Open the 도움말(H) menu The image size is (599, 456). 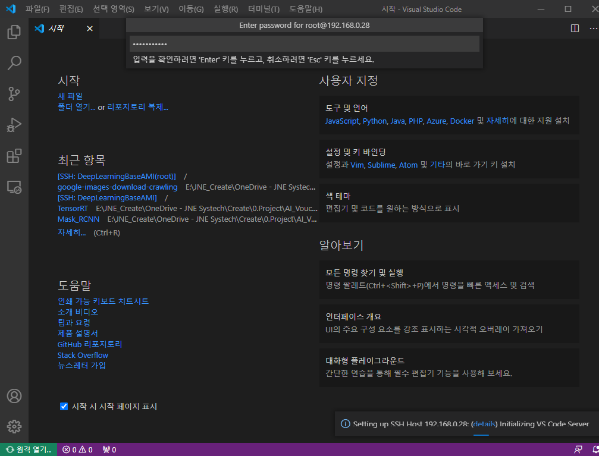point(306,9)
